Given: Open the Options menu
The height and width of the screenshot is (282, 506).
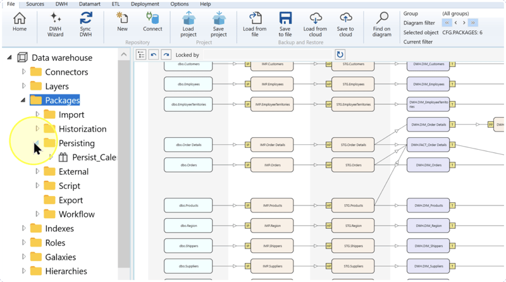Looking at the screenshot, I should click(180, 4).
